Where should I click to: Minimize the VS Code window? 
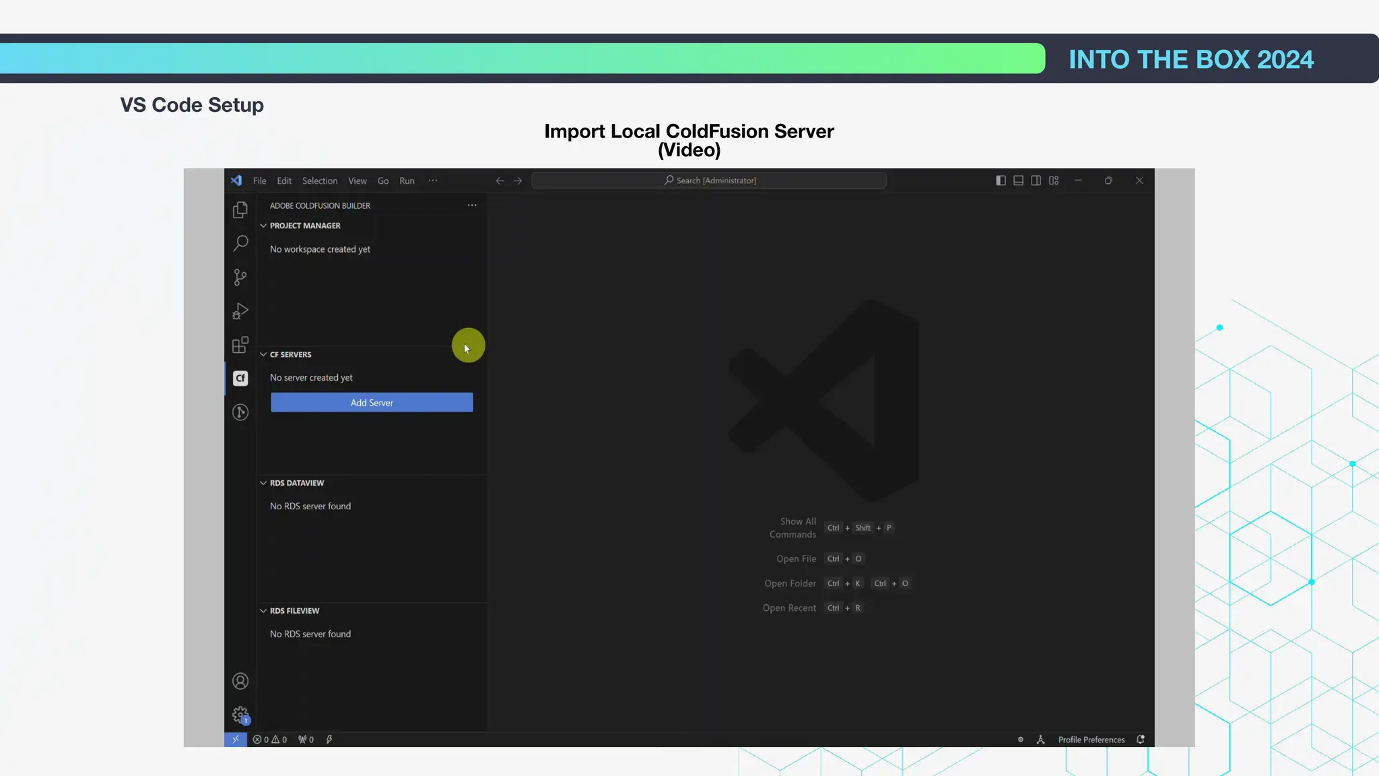coord(1078,181)
